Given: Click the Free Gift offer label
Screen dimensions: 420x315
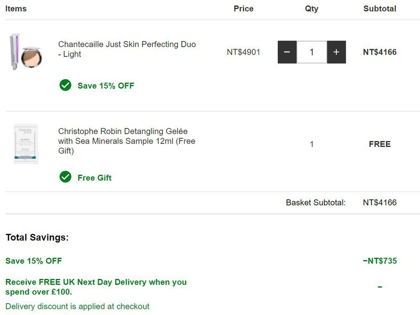Looking at the screenshot, I should (95, 178).
